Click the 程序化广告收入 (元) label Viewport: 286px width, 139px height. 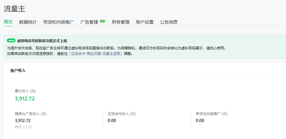[x=30, y=114]
